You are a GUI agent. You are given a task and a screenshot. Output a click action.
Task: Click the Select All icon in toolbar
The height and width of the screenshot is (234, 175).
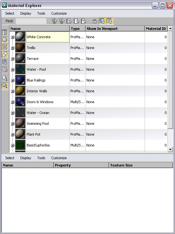pos(69,21)
